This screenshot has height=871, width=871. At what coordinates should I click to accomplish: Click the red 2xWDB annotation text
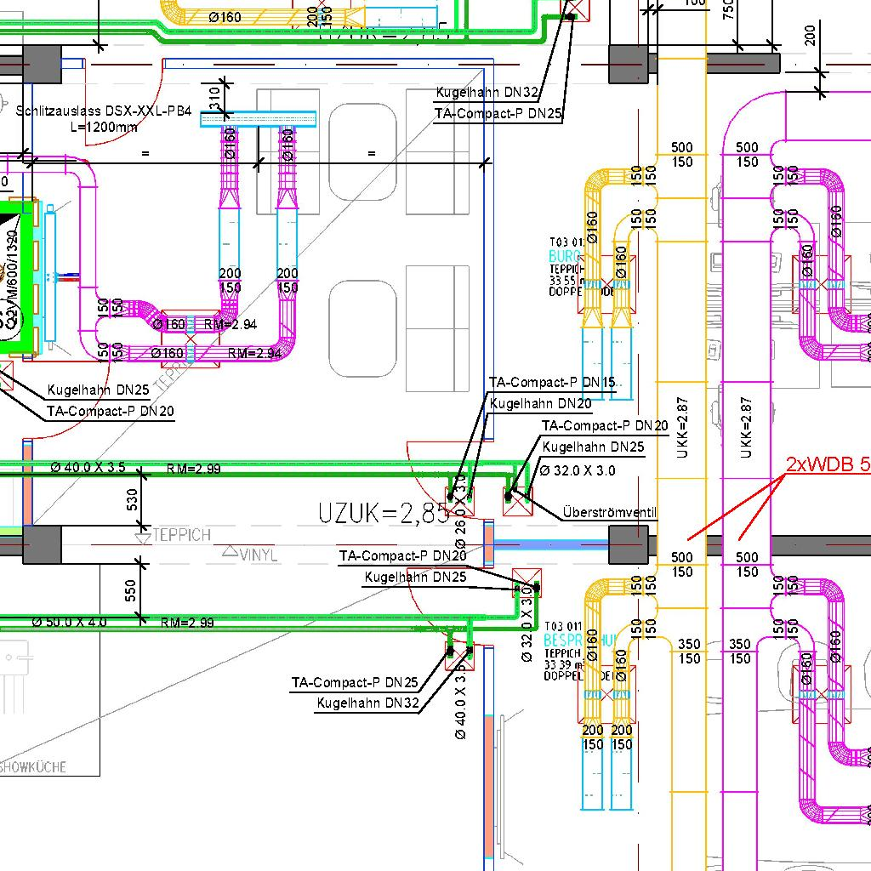pyautogui.click(x=827, y=465)
